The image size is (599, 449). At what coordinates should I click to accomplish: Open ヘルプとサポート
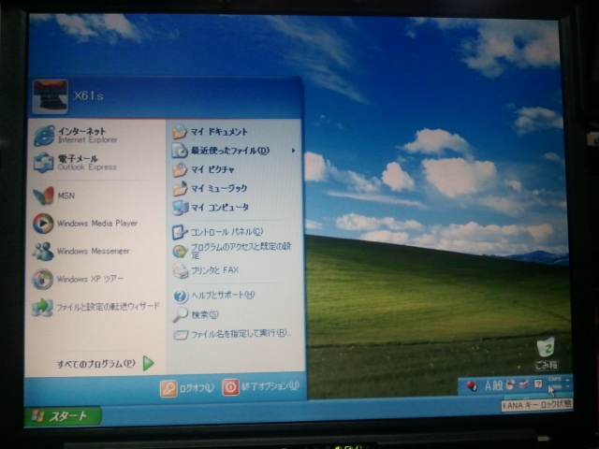[x=213, y=295]
